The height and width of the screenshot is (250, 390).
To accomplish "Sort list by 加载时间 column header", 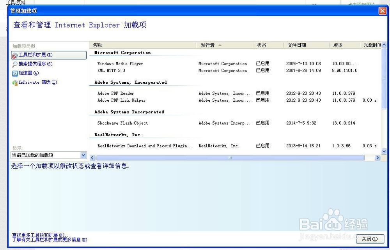I will tap(371, 45).
